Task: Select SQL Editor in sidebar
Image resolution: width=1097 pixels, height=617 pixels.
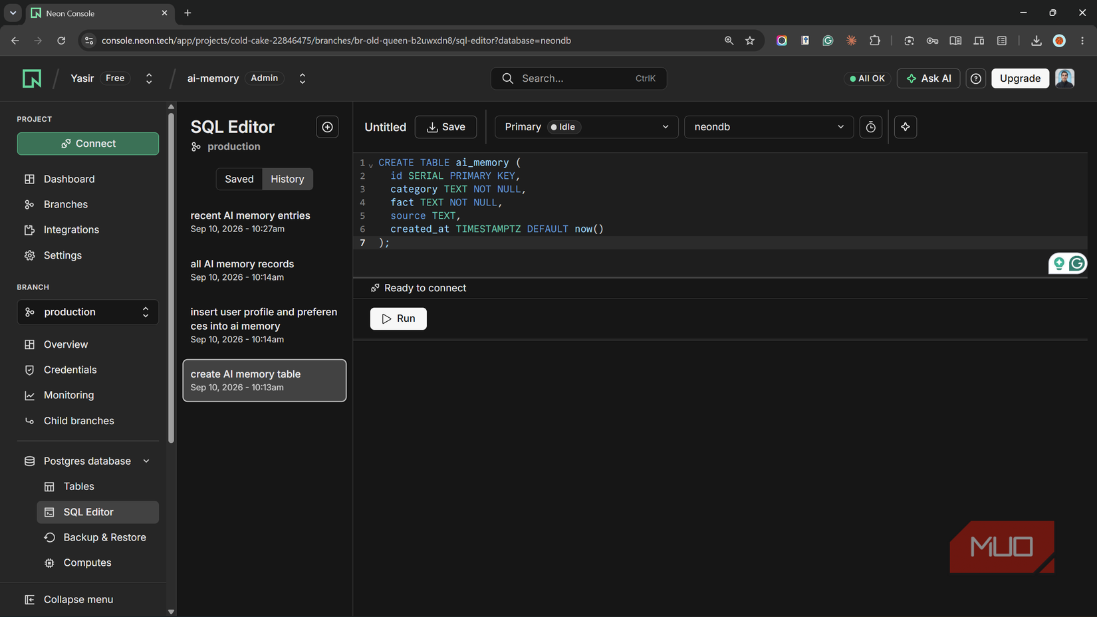Action: tap(98, 512)
